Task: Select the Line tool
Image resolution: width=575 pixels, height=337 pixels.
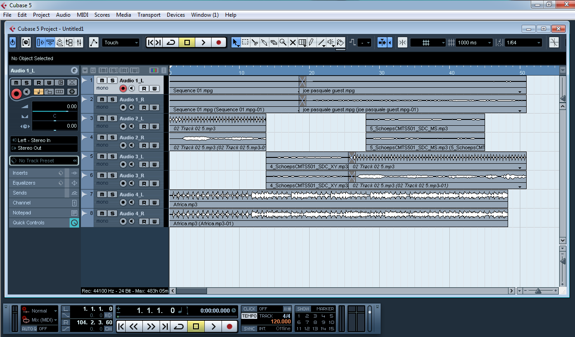Action: tap(321, 43)
